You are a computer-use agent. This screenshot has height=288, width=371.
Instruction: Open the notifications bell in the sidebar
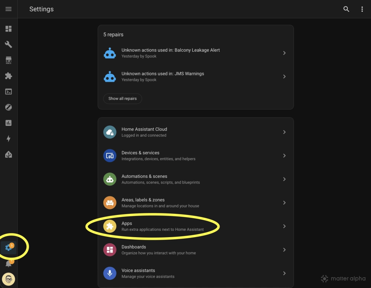(x=9, y=264)
